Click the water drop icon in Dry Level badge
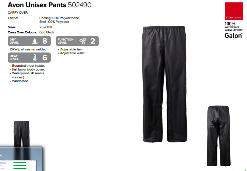Screen dimensions: 247x171 pos(35,41)
